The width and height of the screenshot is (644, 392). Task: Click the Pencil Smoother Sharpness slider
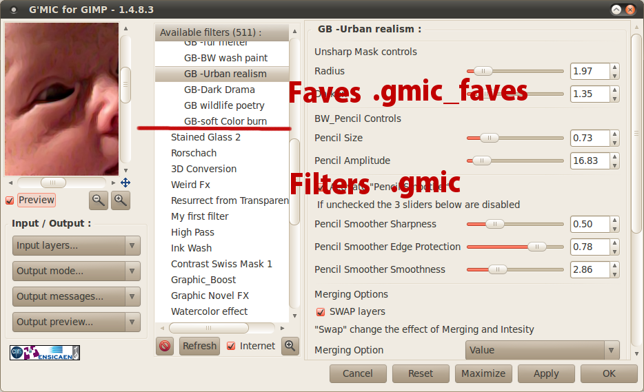click(515, 225)
